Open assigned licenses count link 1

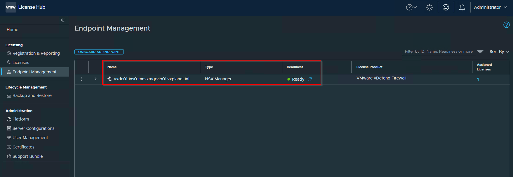click(x=478, y=79)
